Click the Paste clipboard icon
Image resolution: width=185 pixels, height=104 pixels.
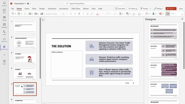[x=18, y=14]
